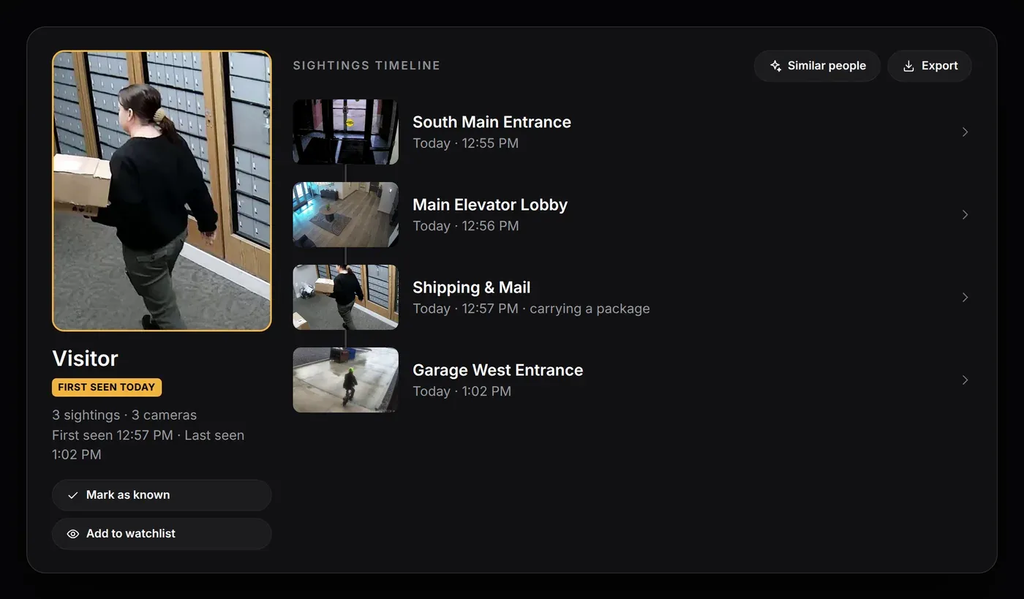Click the Sightings Timeline heading
Image resolution: width=1024 pixels, height=599 pixels.
tap(366, 66)
